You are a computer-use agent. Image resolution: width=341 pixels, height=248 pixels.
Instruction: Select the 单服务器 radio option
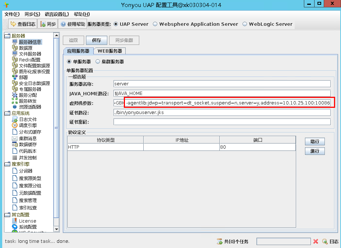[x=69, y=61]
